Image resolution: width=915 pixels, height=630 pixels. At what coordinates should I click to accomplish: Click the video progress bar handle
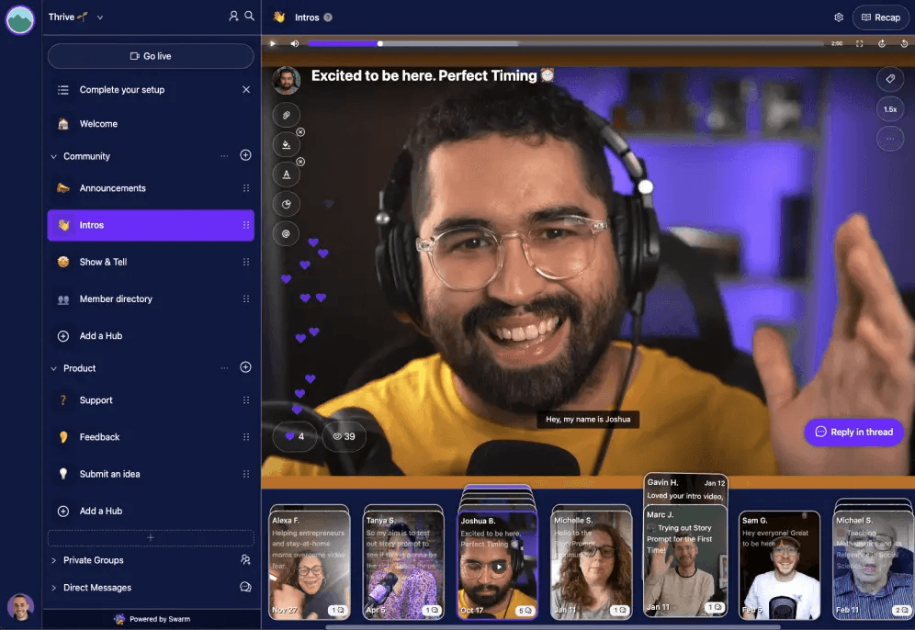coord(380,44)
